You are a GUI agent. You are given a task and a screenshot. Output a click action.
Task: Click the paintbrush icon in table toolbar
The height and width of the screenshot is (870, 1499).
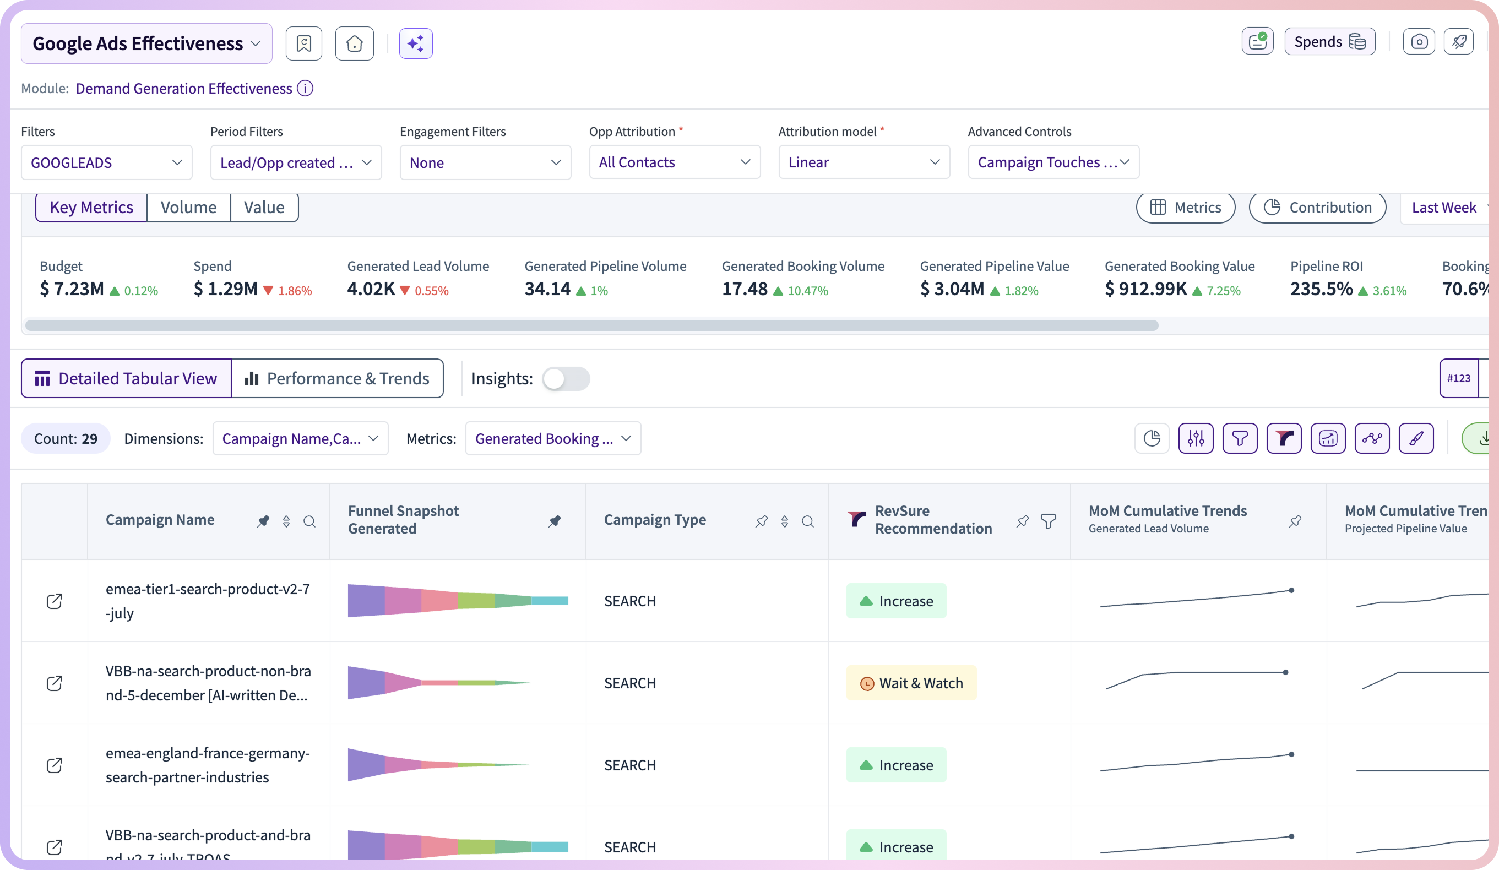(1416, 438)
